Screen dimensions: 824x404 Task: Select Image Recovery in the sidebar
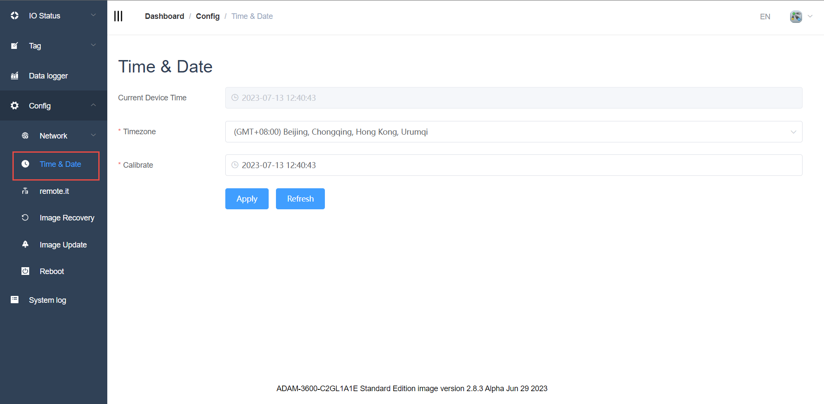pos(67,218)
